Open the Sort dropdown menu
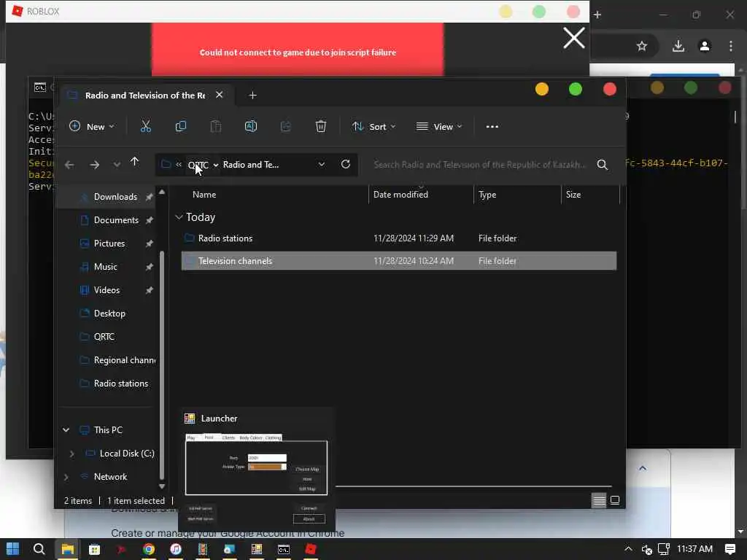Viewport: 747px width, 560px height. click(x=374, y=126)
